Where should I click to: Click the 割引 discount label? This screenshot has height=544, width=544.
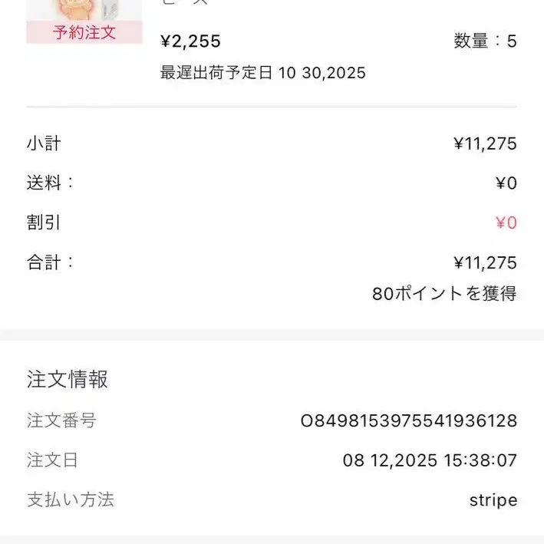pos(44,223)
